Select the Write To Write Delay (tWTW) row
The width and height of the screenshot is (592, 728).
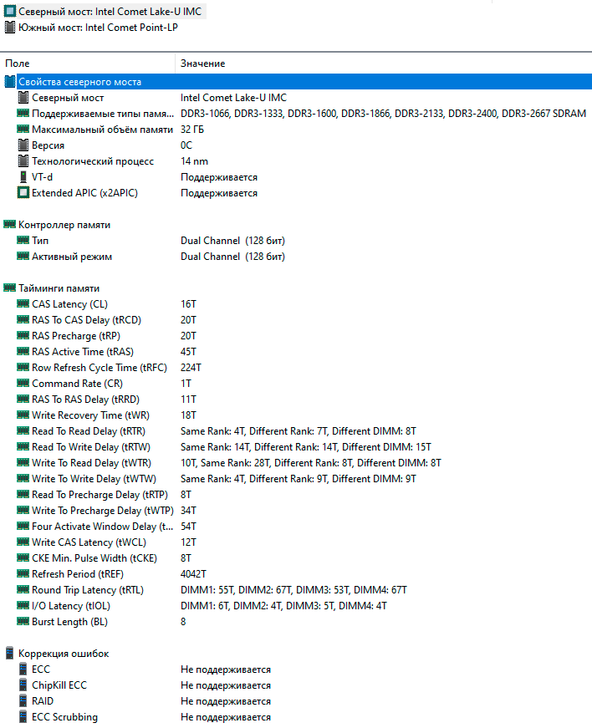(x=297, y=479)
